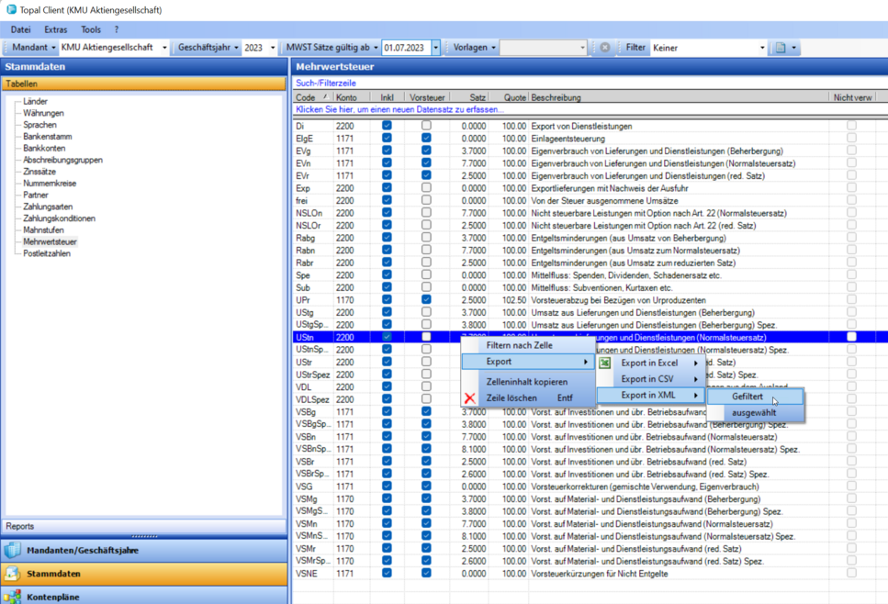Click the Kontenpläne panel icon
Viewport: 888px width, 604px height.
pyautogui.click(x=13, y=596)
